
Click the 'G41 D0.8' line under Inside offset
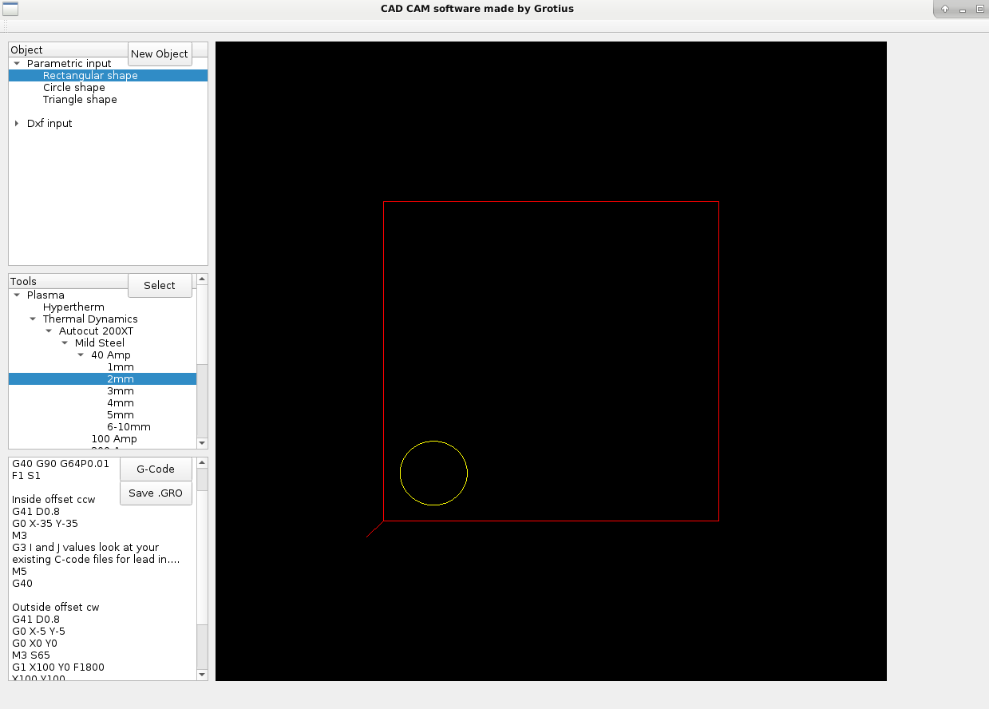36,511
